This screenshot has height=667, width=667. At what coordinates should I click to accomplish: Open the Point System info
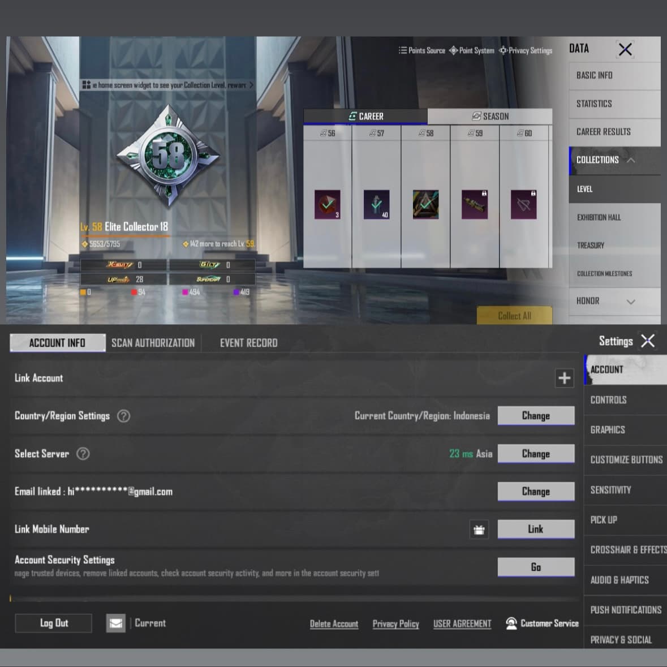pos(472,50)
